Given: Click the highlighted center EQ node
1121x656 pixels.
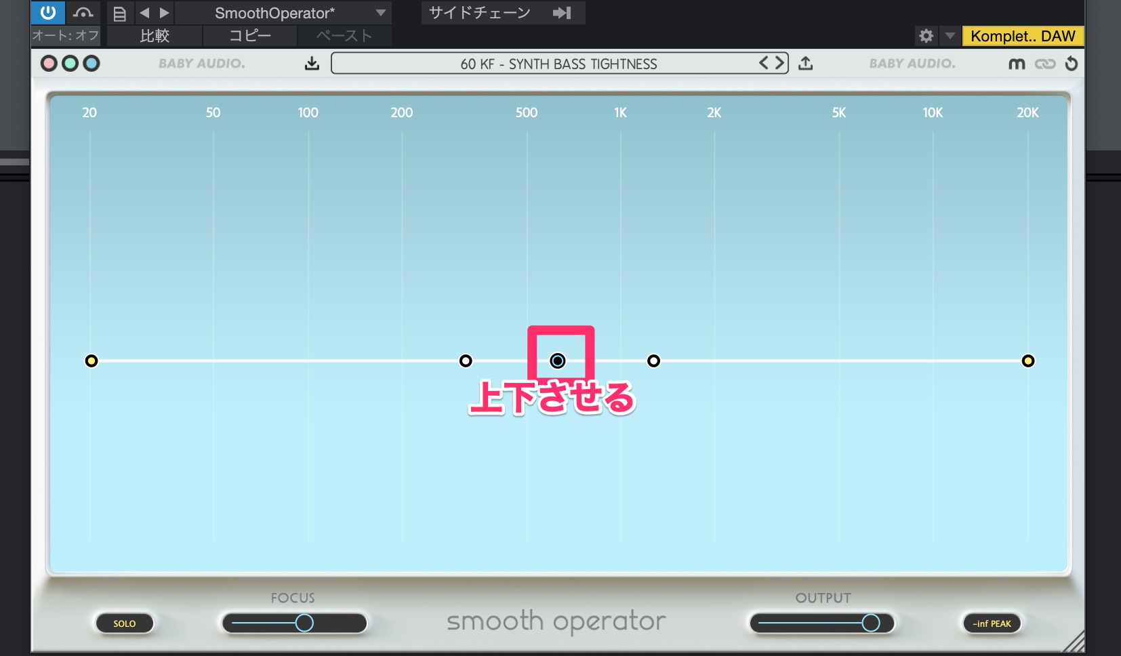Looking at the screenshot, I should pyautogui.click(x=557, y=361).
